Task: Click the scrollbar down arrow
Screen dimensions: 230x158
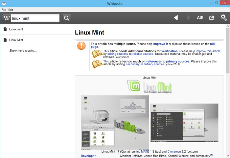Action: [228, 156]
